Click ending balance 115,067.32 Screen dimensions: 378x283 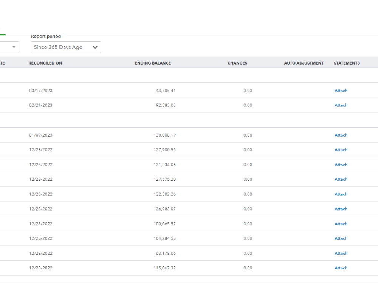tap(165, 268)
